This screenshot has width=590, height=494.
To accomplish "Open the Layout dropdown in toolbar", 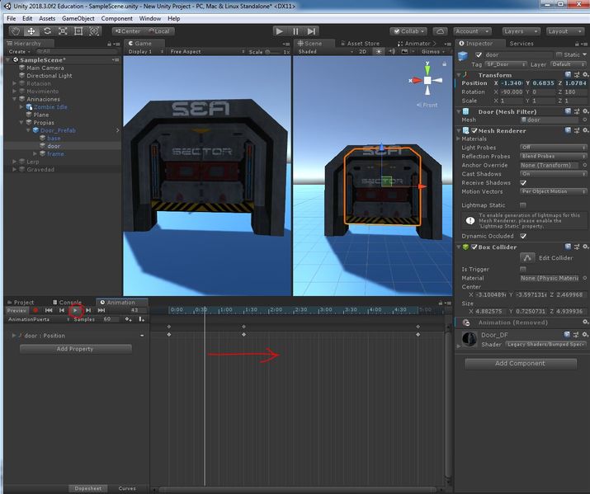I will click(564, 31).
